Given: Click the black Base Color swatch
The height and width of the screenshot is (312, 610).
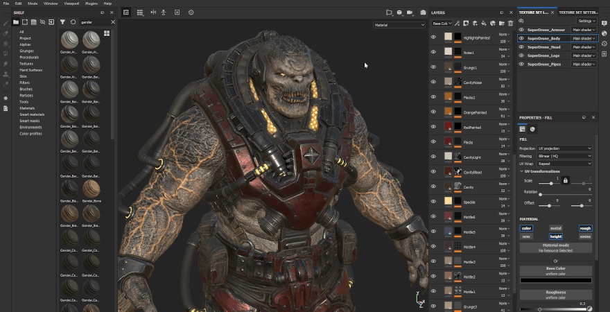Looking at the screenshot, I should [556, 280].
